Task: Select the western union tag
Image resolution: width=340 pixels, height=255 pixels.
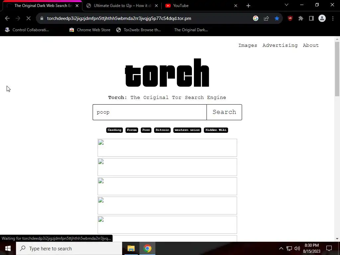Action: [187, 130]
